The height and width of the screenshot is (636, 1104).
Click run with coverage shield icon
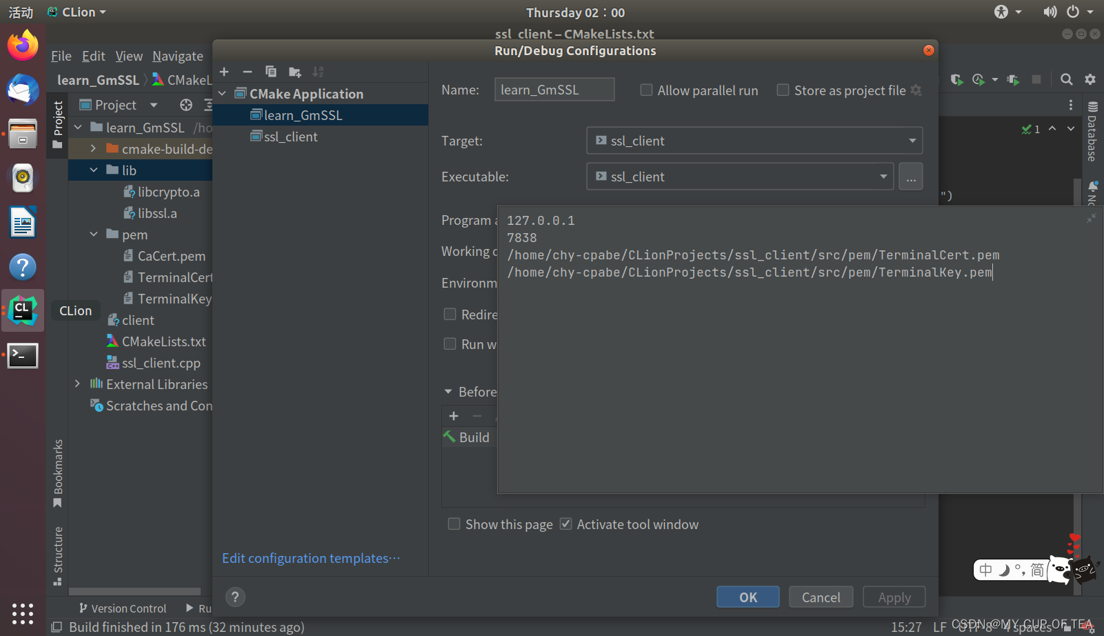(x=956, y=79)
